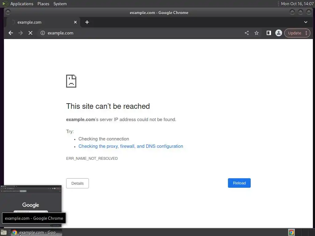Open the profile avatar menu
Screen dimensions: 315x236
[x=279, y=33]
